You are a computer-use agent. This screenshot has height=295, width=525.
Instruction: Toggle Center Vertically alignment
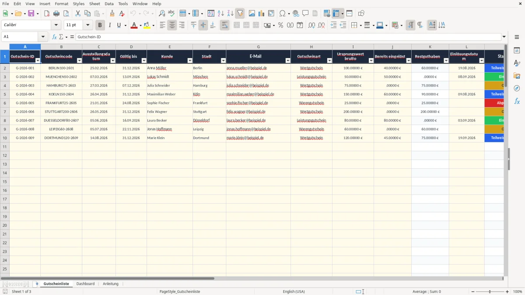pos(203,25)
